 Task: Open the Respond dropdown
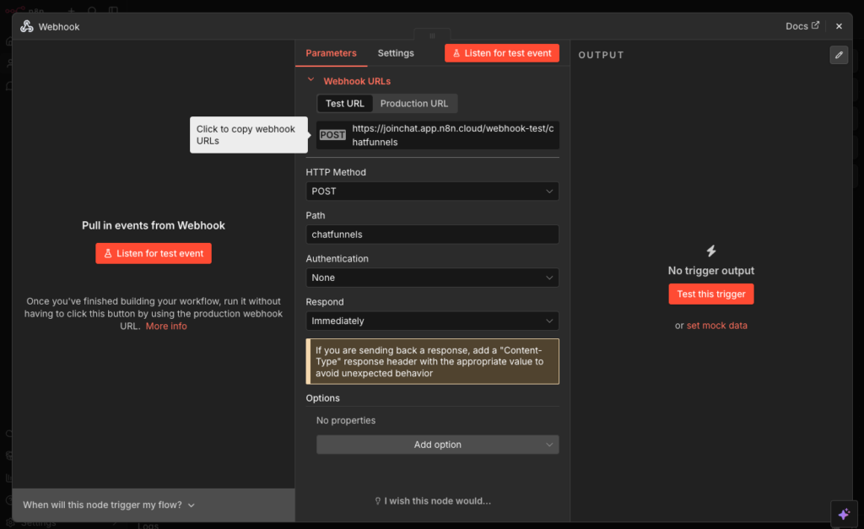click(x=433, y=321)
